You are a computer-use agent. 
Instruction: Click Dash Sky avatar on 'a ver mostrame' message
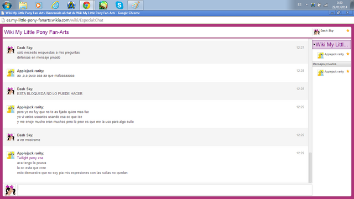(x=11, y=137)
